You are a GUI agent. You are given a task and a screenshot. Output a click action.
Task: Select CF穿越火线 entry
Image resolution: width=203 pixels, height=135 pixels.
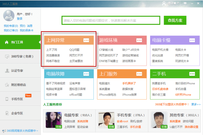pyautogui.click(x=106, y=50)
